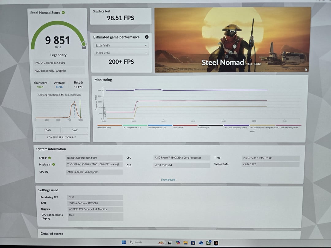331x248 pixels.
Task: Click AMD Radeon(TM) Graphics under Legendary
Action: coord(59,71)
